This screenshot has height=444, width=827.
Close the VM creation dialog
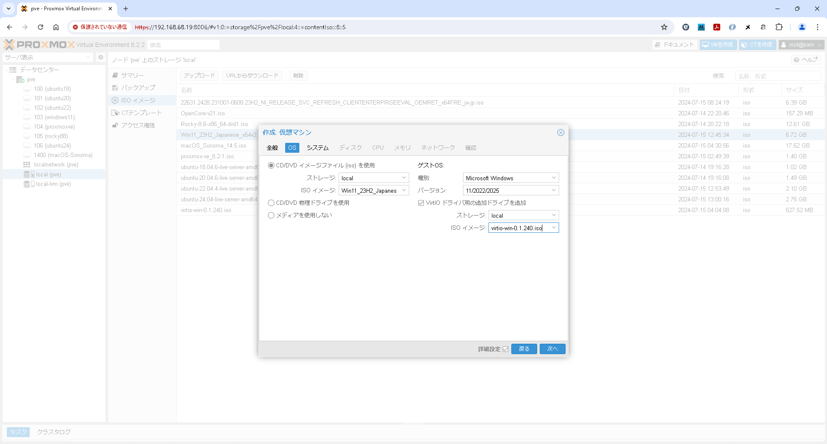[x=560, y=133]
